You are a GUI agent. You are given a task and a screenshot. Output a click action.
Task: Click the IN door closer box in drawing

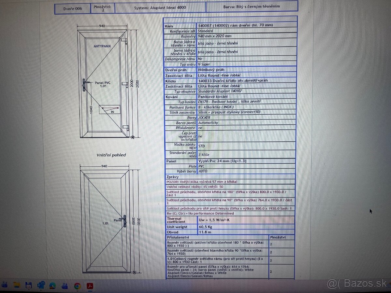109,110
